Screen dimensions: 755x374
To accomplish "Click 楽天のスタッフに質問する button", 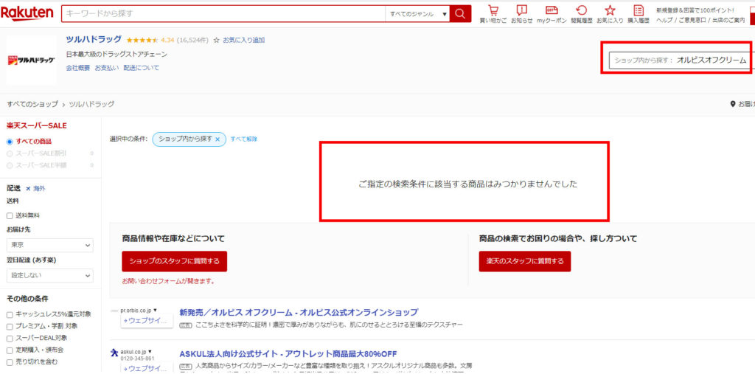I will [525, 261].
